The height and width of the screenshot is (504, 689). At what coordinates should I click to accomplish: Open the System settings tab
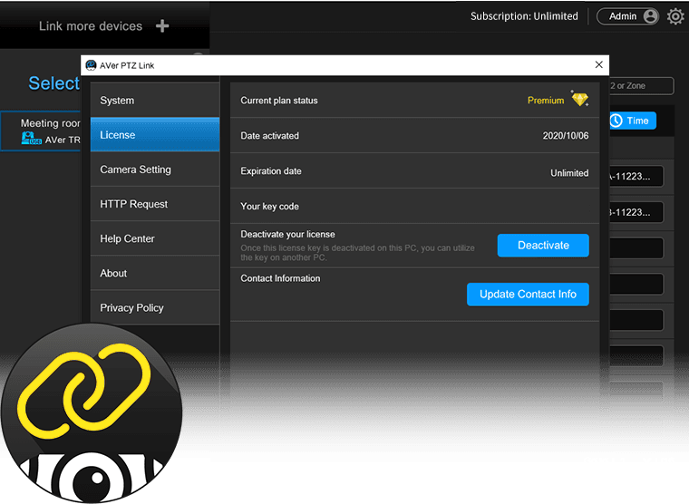(155, 101)
